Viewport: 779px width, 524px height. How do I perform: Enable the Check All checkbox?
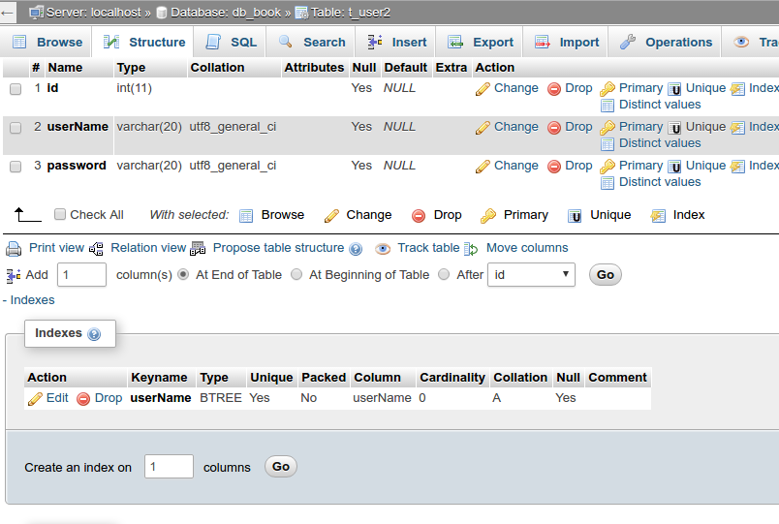pyautogui.click(x=60, y=215)
